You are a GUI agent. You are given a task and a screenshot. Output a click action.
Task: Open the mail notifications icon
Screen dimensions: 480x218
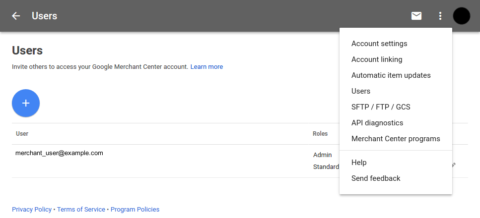pyautogui.click(x=416, y=16)
